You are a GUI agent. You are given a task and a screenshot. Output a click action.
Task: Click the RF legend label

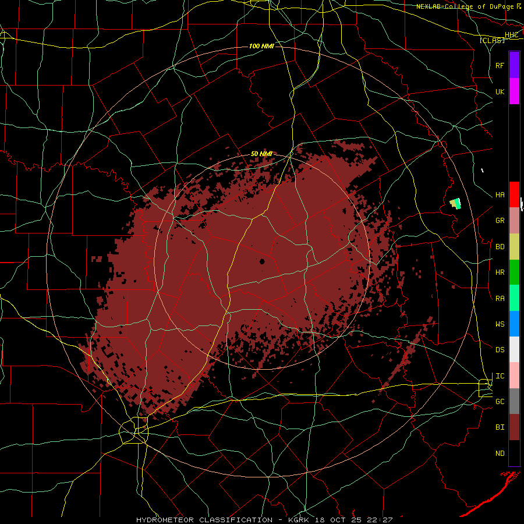[500, 65]
